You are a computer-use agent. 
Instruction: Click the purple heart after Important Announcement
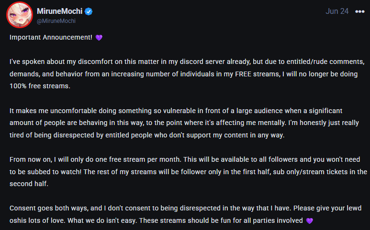(99, 38)
